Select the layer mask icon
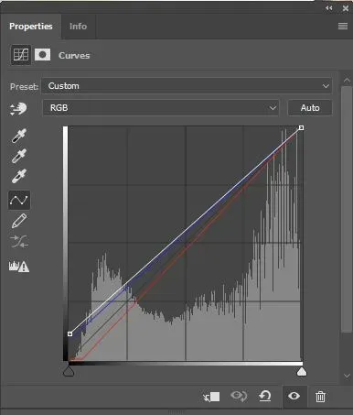Image resolution: width=353 pixels, height=415 pixels. coord(42,55)
